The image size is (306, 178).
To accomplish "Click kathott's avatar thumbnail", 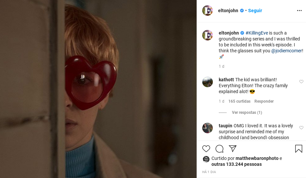I will [208, 82].
